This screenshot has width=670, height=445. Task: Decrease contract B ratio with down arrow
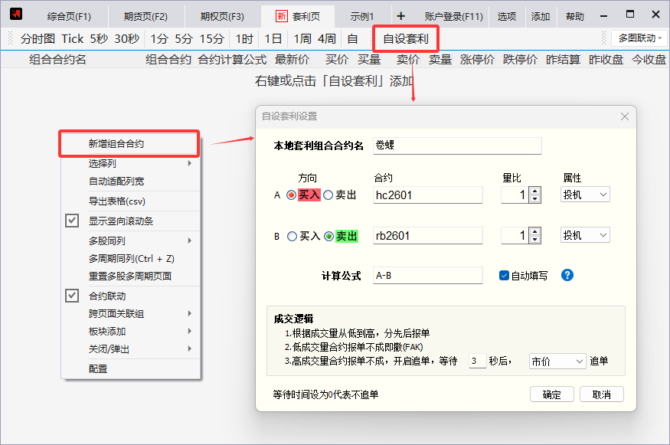coord(534,240)
